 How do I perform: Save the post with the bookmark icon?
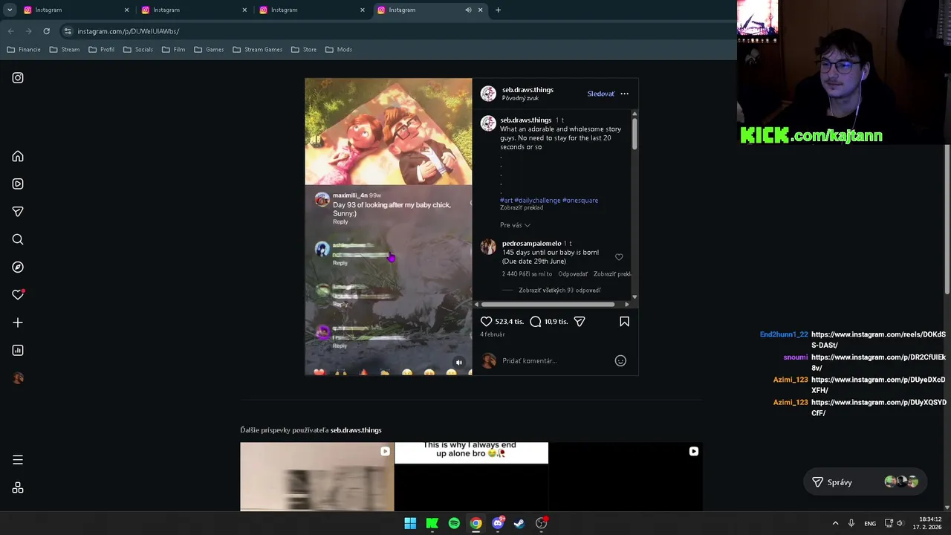(x=624, y=322)
